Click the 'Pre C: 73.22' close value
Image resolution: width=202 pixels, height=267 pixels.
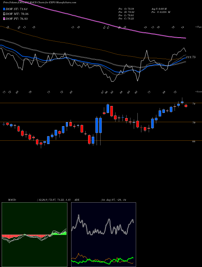[x=126, y=19]
